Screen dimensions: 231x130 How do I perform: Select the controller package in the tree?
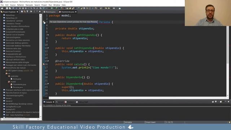tap(13, 76)
